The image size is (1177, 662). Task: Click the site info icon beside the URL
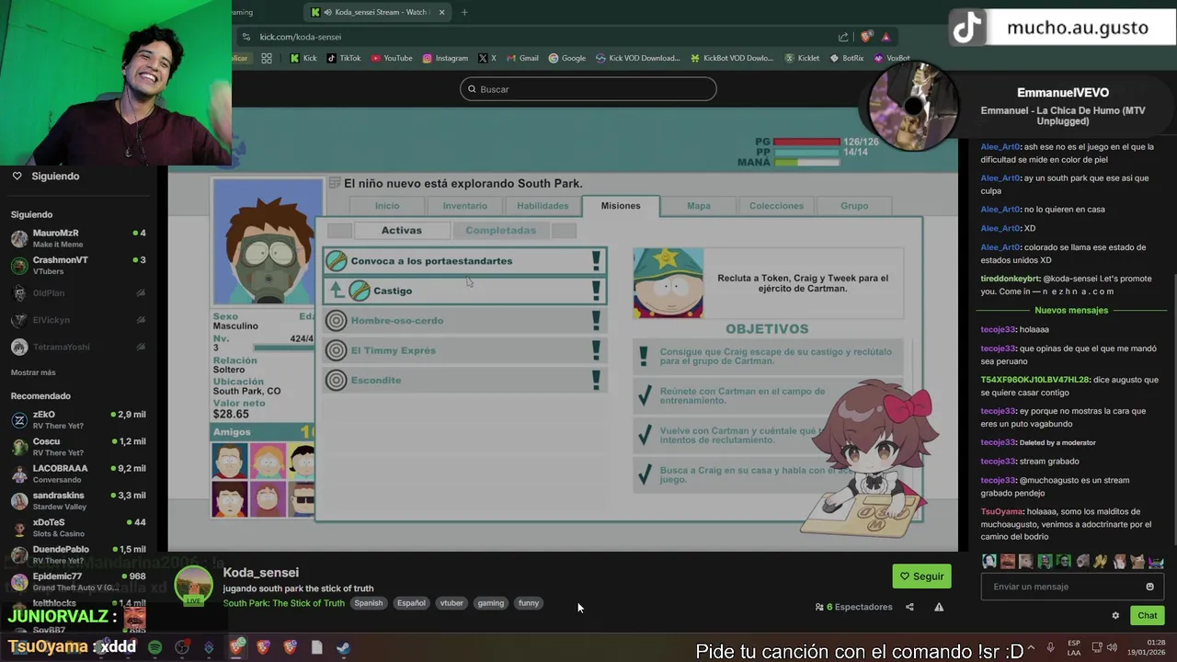[246, 37]
